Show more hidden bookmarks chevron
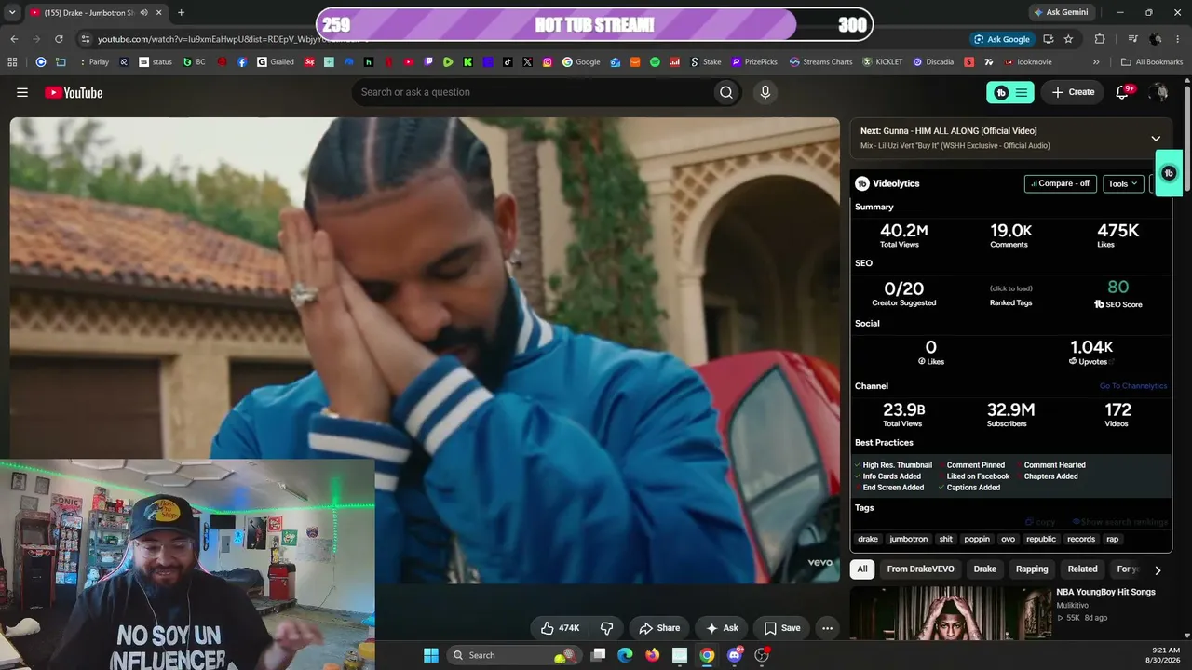 click(1096, 62)
